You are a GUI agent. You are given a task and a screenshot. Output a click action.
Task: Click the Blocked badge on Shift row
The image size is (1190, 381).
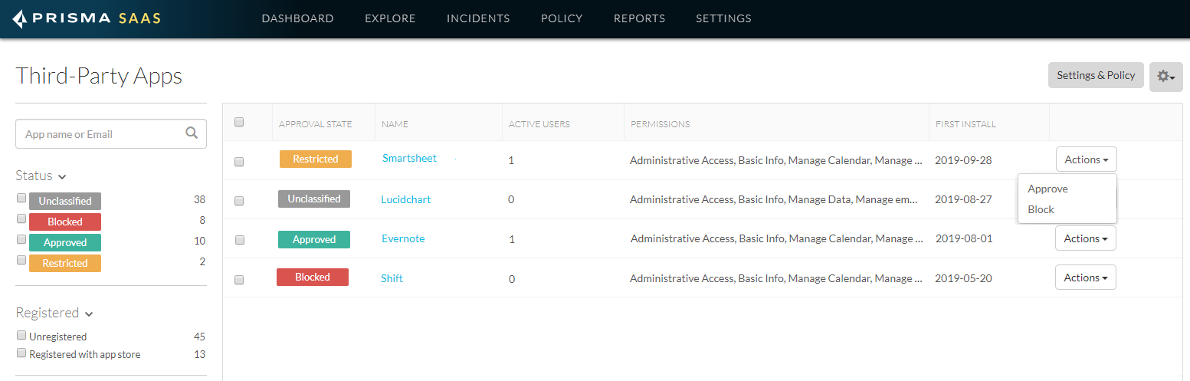tap(312, 277)
